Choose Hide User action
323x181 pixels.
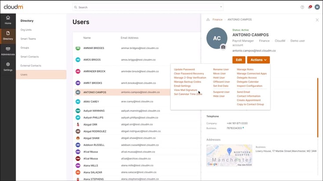[219, 96]
